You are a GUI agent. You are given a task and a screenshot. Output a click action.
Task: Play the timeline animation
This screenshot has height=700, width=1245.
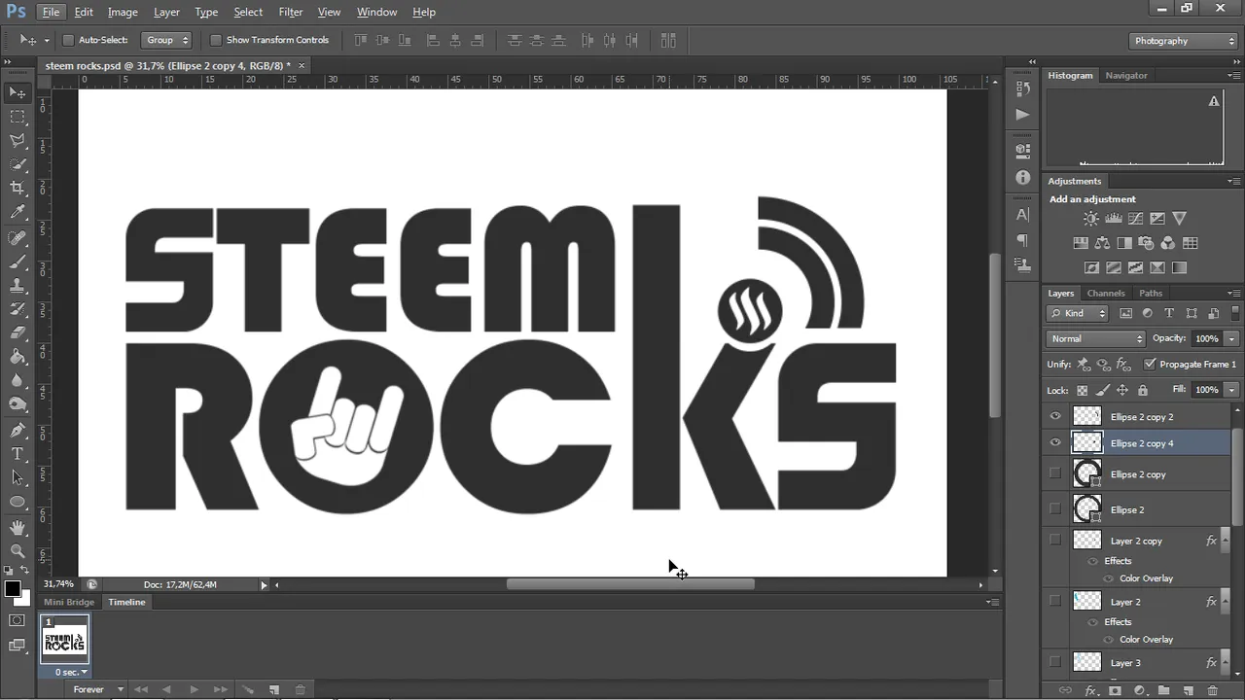click(x=194, y=689)
